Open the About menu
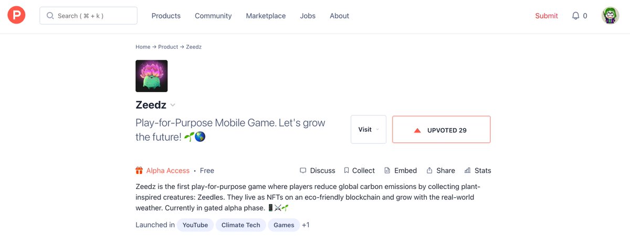 pos(339,16)
